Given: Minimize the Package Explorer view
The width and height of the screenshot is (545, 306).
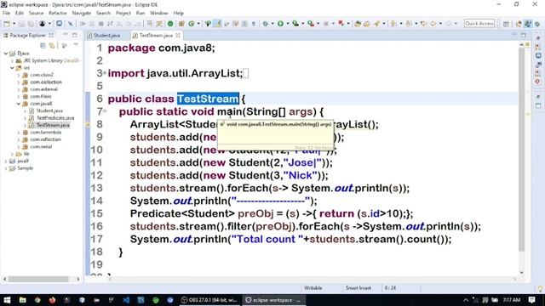Looking at the screenshot, I should pos(66,35).
